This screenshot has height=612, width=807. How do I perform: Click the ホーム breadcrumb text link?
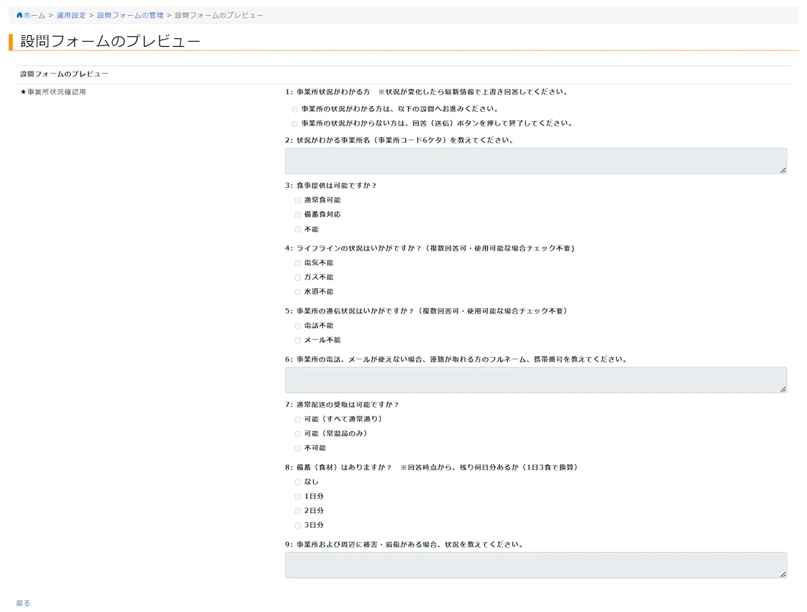click(x=34, y=16)
